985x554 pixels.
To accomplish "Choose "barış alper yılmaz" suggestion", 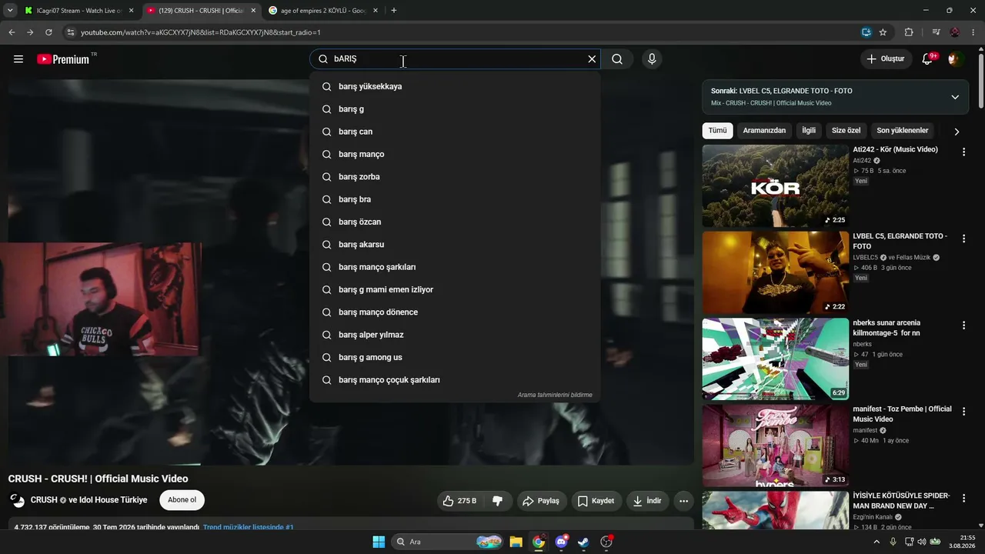I will 455,335.
